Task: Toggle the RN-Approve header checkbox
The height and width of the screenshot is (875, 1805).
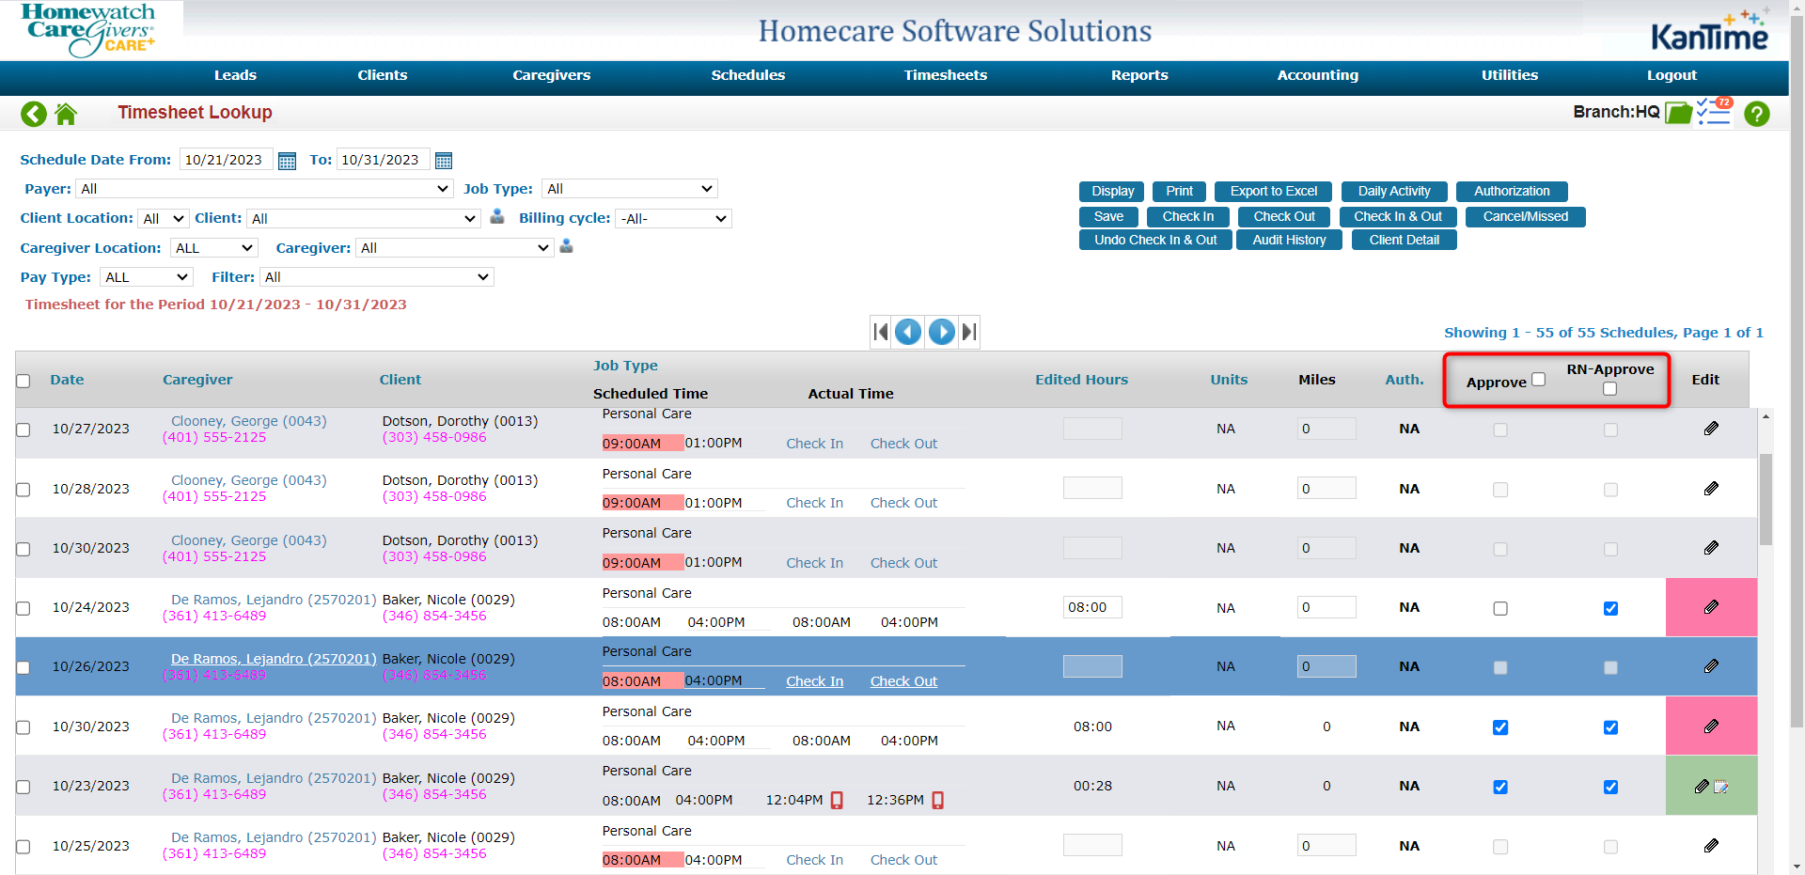Action: (x=1609, y=388)
